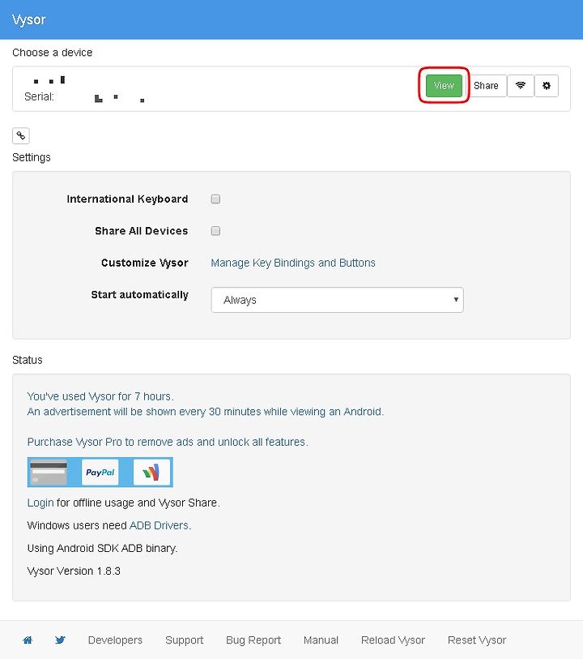This screenshot has width=583, height=659.
Task: Click the credit card payment icon
Action: click(49, 473)
